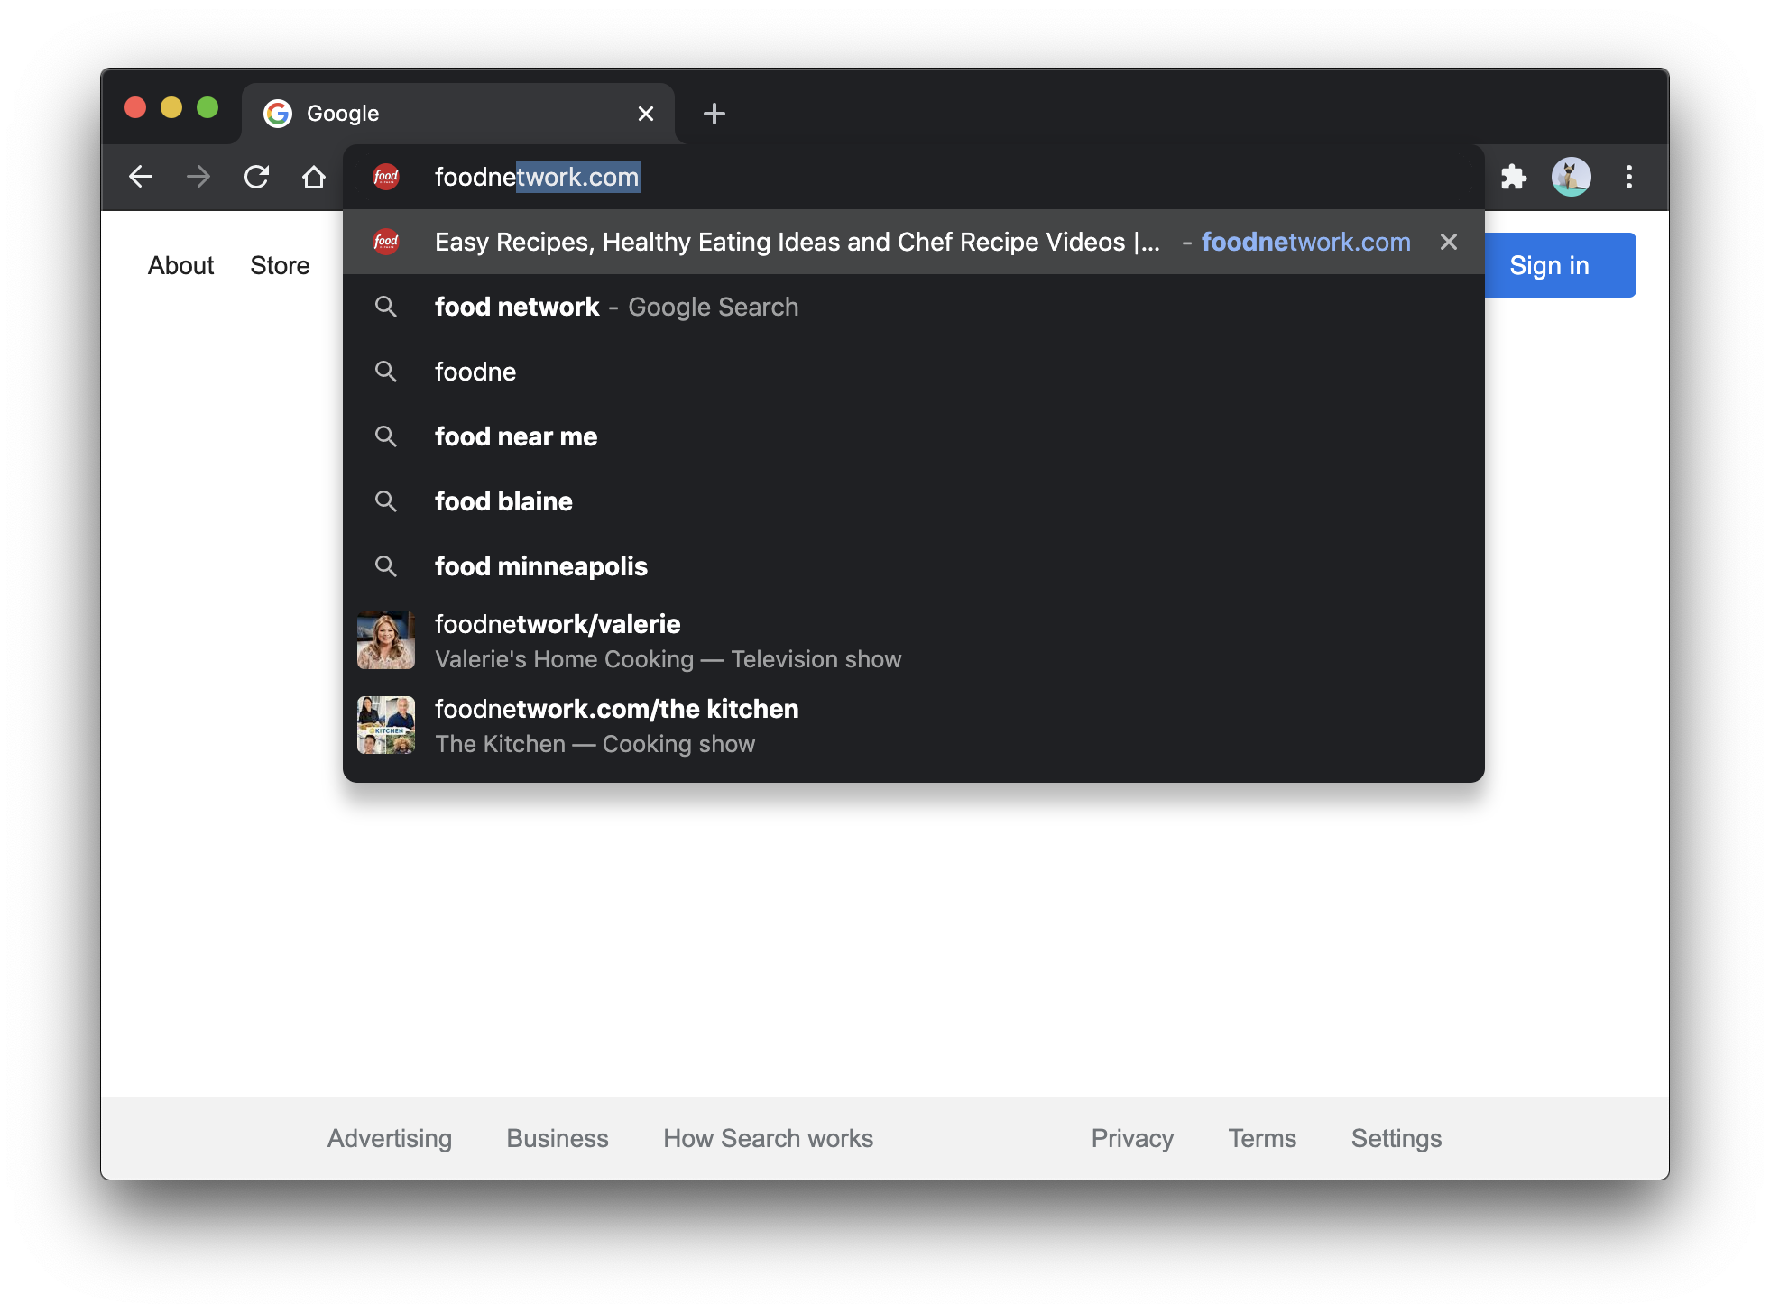Open foodnetwork/valerie suggestion
Screen dimensions: 1770x1313
(x=914, y=641)
